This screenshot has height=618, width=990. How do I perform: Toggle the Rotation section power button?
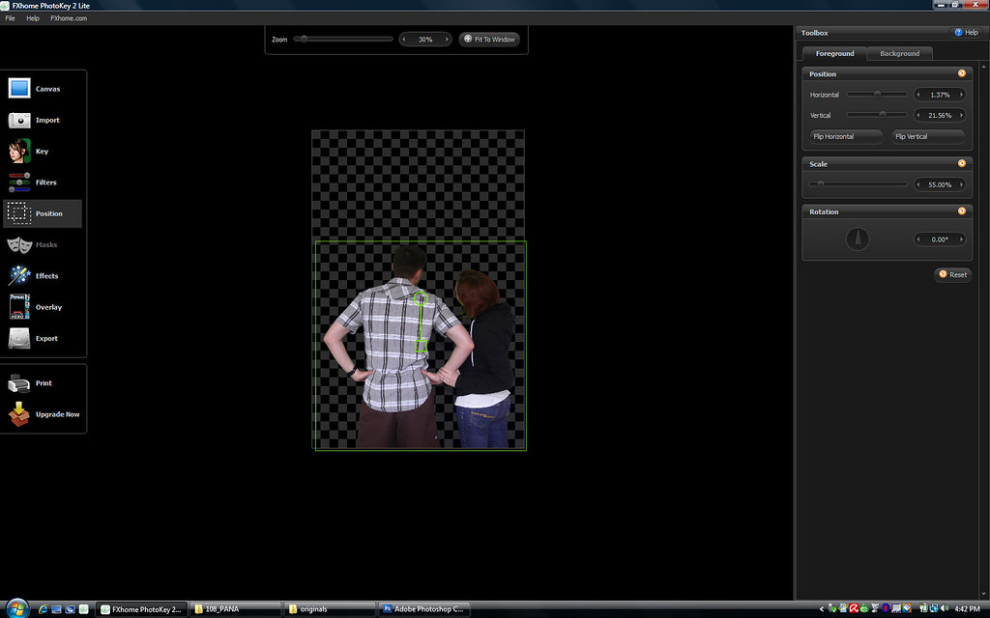pyautogui.click(x=963, y=211)
